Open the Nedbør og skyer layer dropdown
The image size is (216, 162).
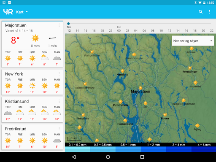coord(193,41)
